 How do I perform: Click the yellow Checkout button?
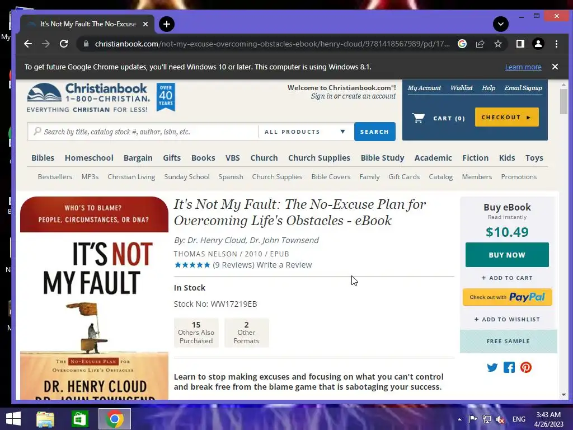click(507, 117)
